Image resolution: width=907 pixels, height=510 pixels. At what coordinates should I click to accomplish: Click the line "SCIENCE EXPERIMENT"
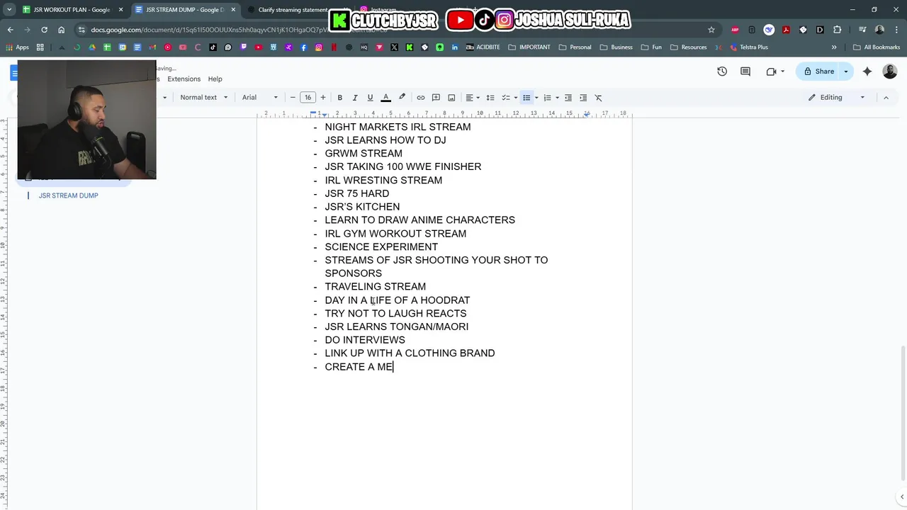point(381,246)
